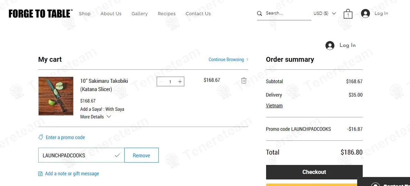Click the note or gift message icon
This screenshot has width=410, height=186.
[x=41, y=174]
